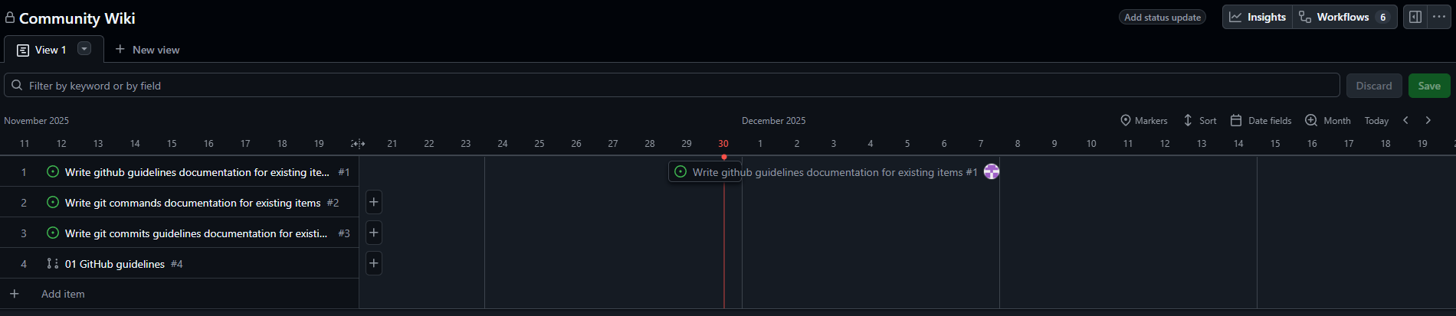Image resolution: width=1456 pixels, height=316 pixels.
Task: Click open-issue status icon for item #3
Action: pos(53,233)
